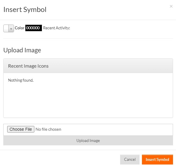Click the divider below the Color row
Viewport: 176px width, 166px height.
point(88,39)
